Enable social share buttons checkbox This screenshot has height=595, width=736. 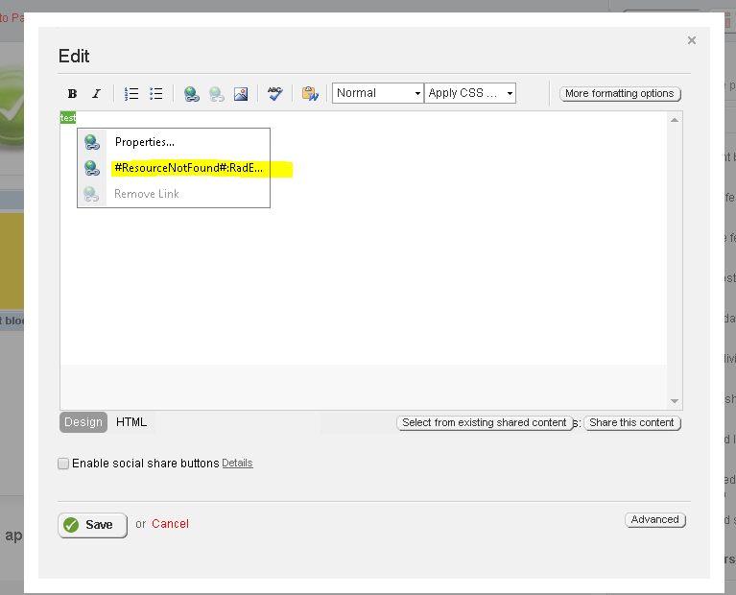point(63,464)
